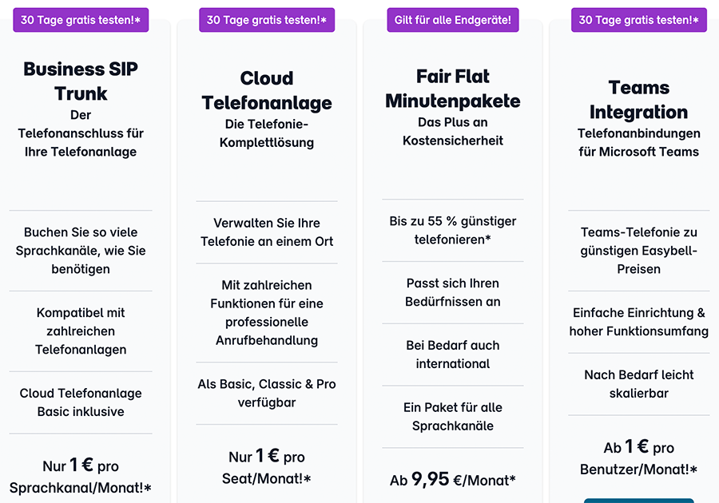Click the first '30 Tage gratis testen!*' badge
Screen dimensions: 719x503
tap(80, 19)
